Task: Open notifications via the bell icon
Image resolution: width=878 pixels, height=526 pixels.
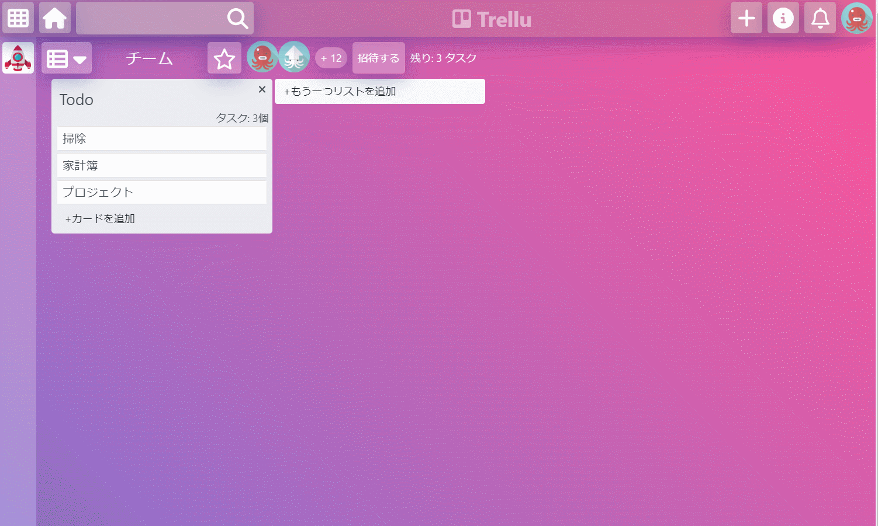Action: pos(820,18)
